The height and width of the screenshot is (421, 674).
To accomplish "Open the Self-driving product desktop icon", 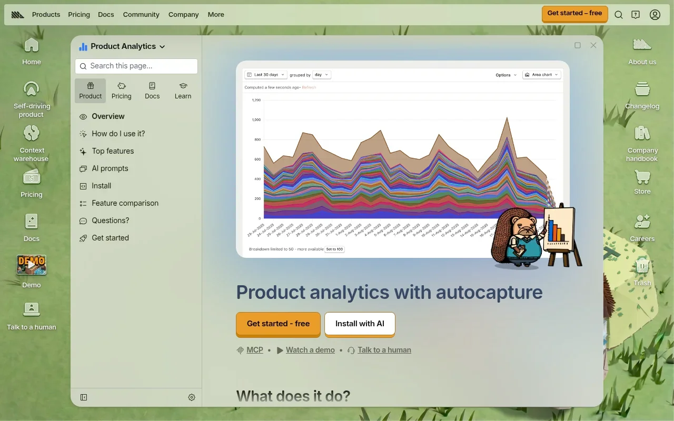I will tap(32, 99).
